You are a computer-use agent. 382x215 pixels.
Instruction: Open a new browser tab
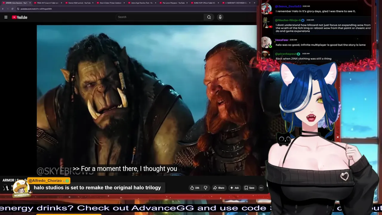pyautogui.click(x=254, y=3)
